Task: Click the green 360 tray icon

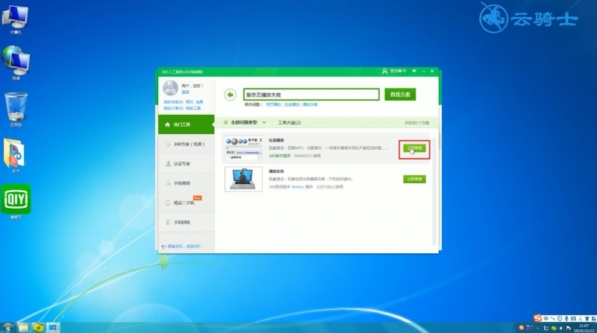Action: pos(554,328)
